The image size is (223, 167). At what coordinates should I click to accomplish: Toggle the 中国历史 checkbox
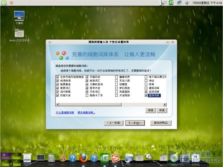pyautogui.click(x=87, y=77)
